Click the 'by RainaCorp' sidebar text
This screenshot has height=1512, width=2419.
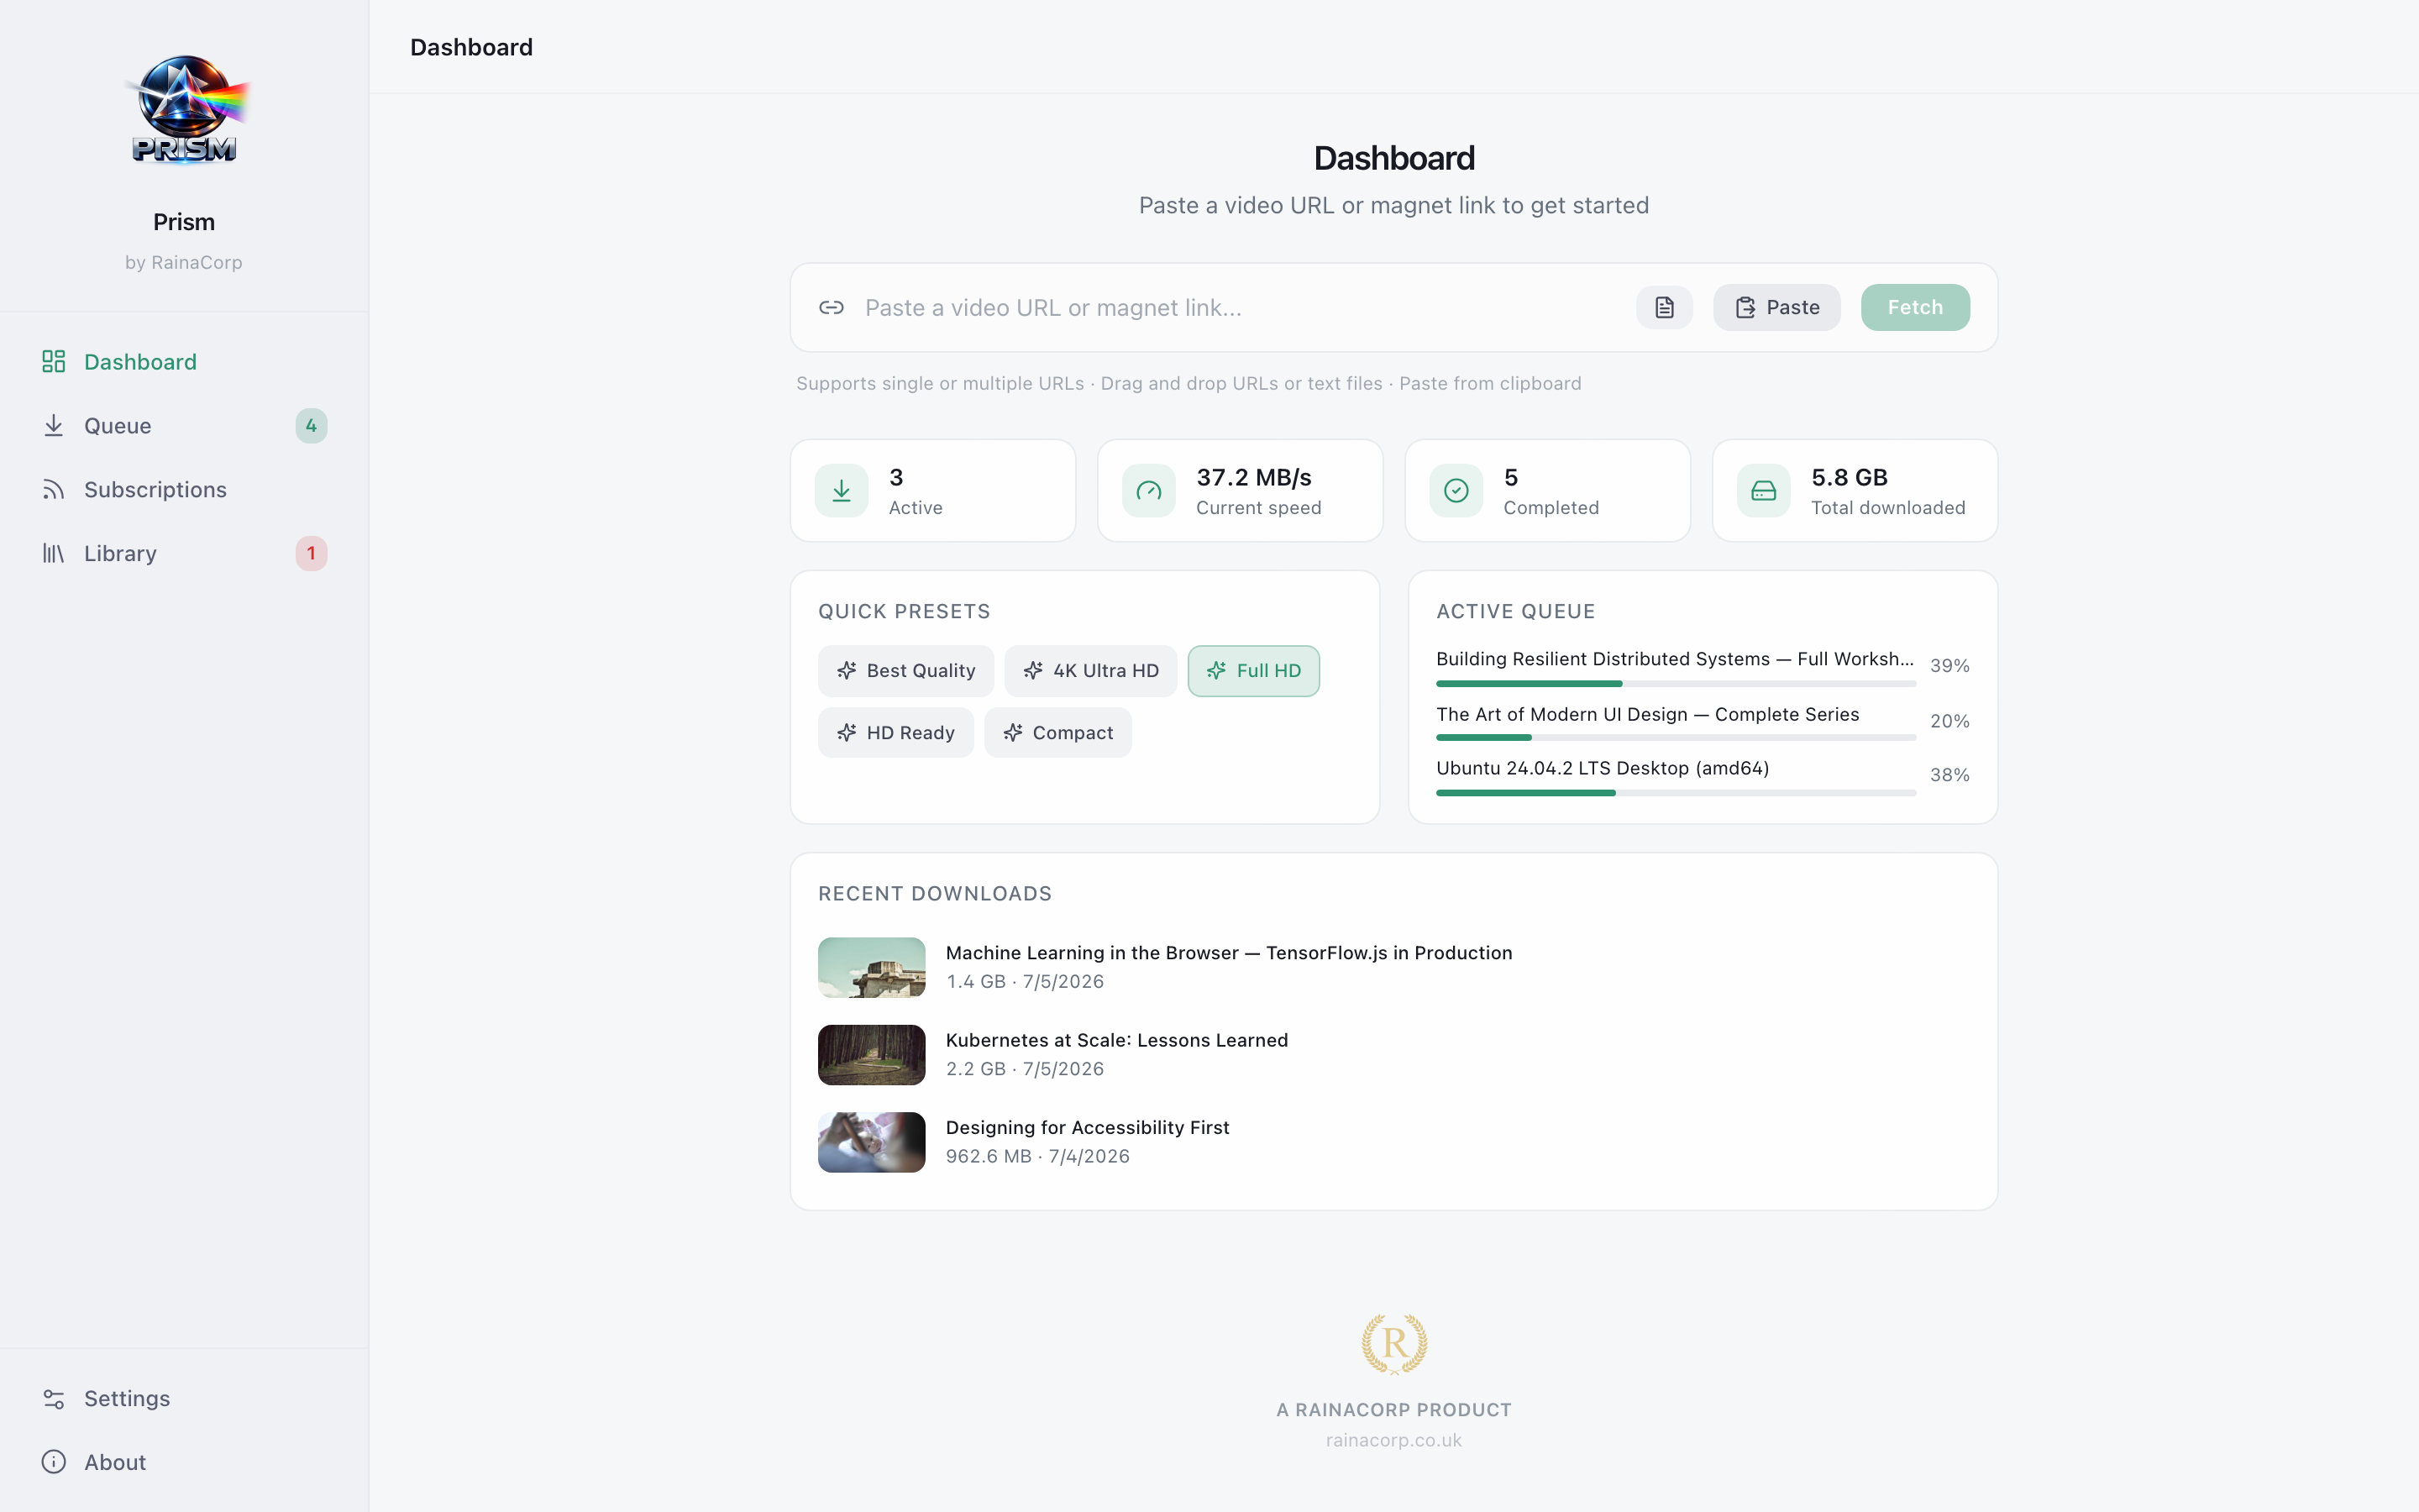tap(184, 262)
